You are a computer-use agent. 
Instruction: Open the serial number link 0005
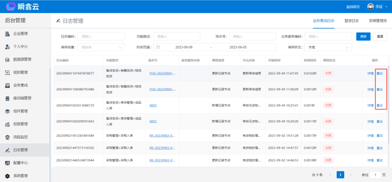pyautogui.click(x=153, y=105)
